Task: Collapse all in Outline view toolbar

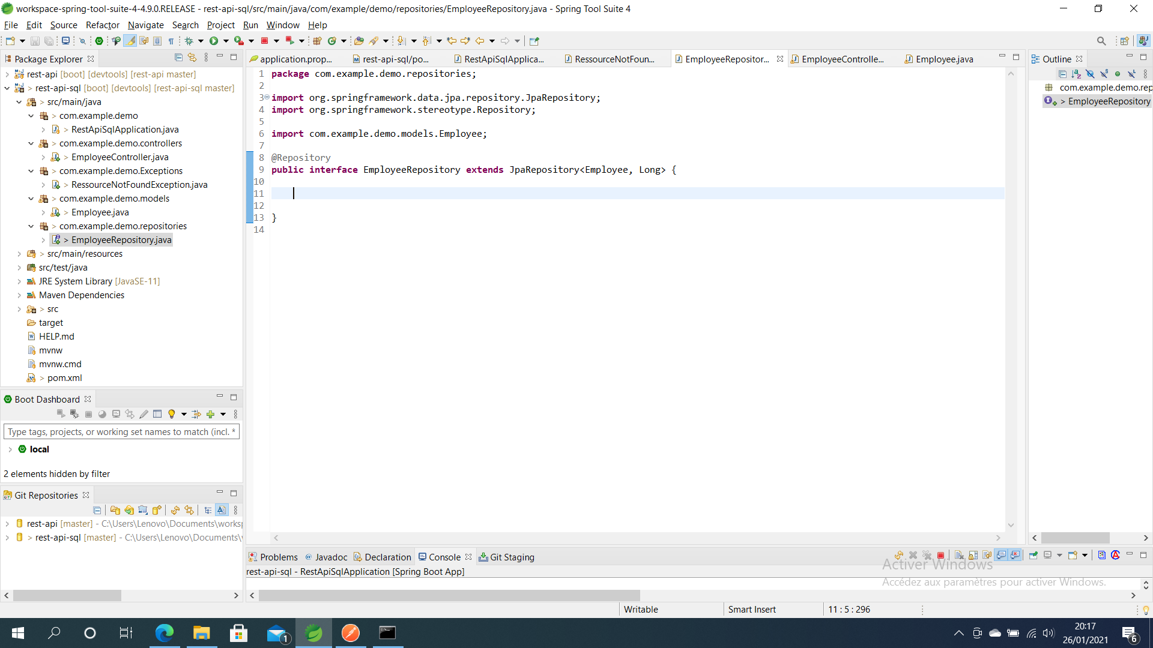Action: 1062,74
